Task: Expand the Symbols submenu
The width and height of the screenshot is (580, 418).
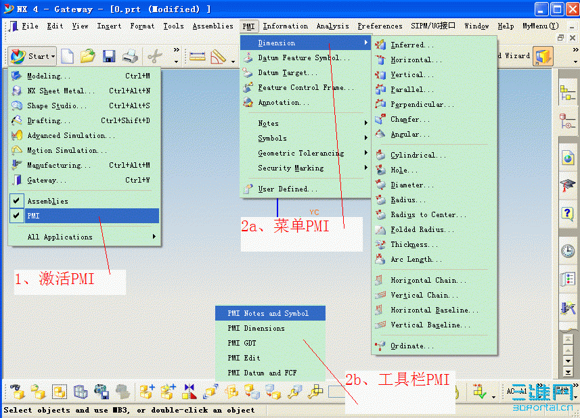Action: [x=305, y=138]
